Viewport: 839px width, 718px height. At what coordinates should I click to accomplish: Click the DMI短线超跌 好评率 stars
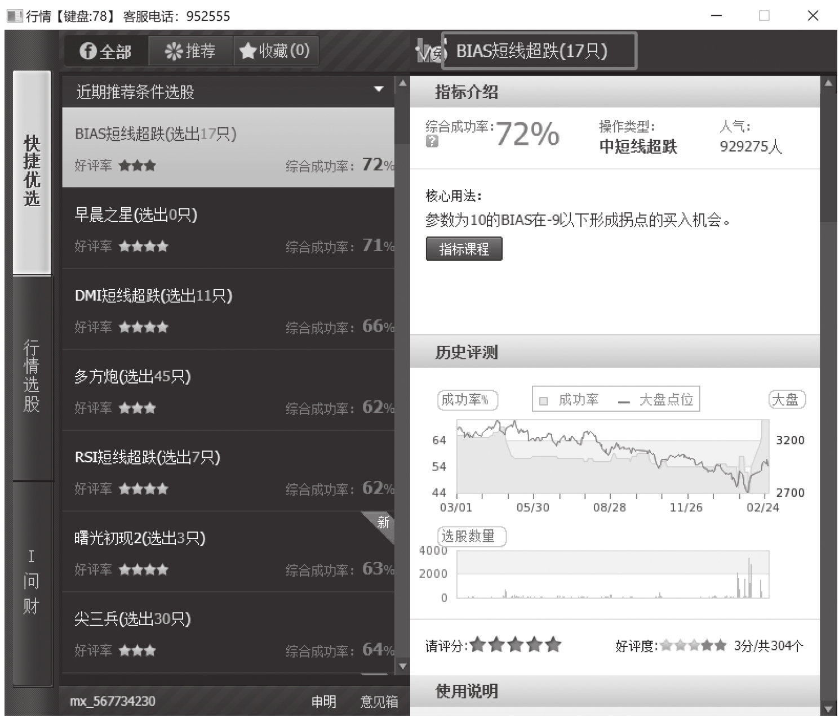point(143,327)
